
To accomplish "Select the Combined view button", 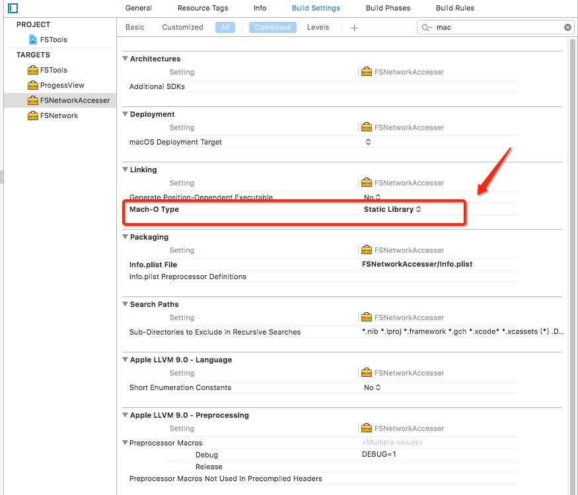I will tap(272, 27).
